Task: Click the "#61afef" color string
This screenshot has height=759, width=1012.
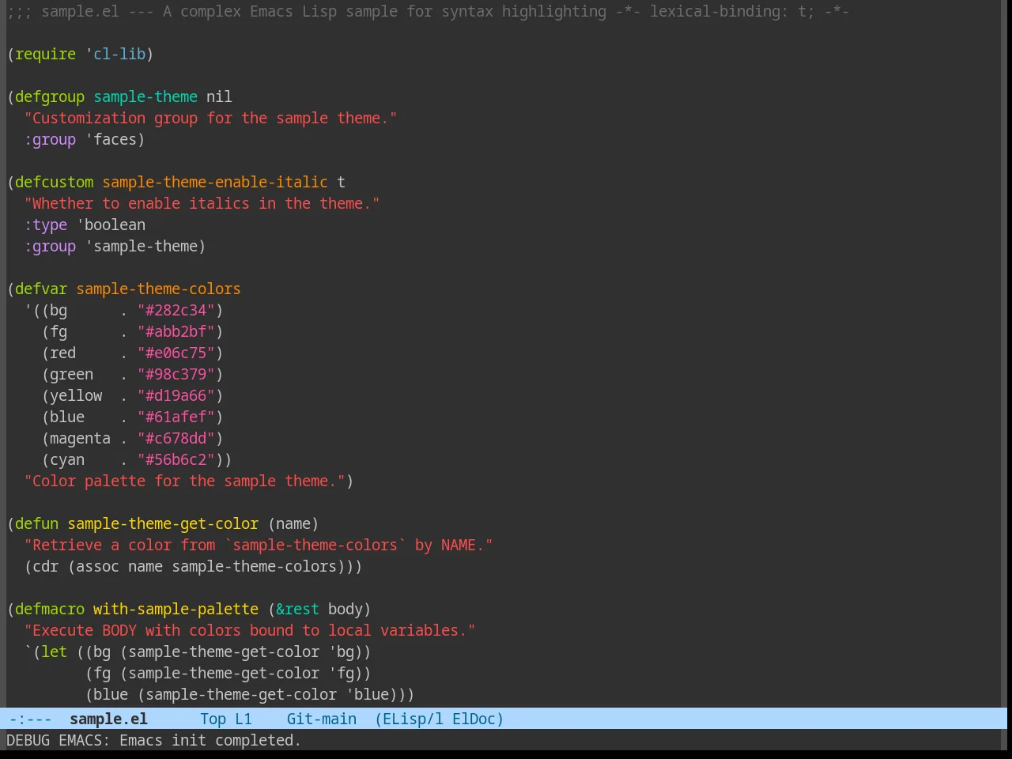Action: click(176, 417)
